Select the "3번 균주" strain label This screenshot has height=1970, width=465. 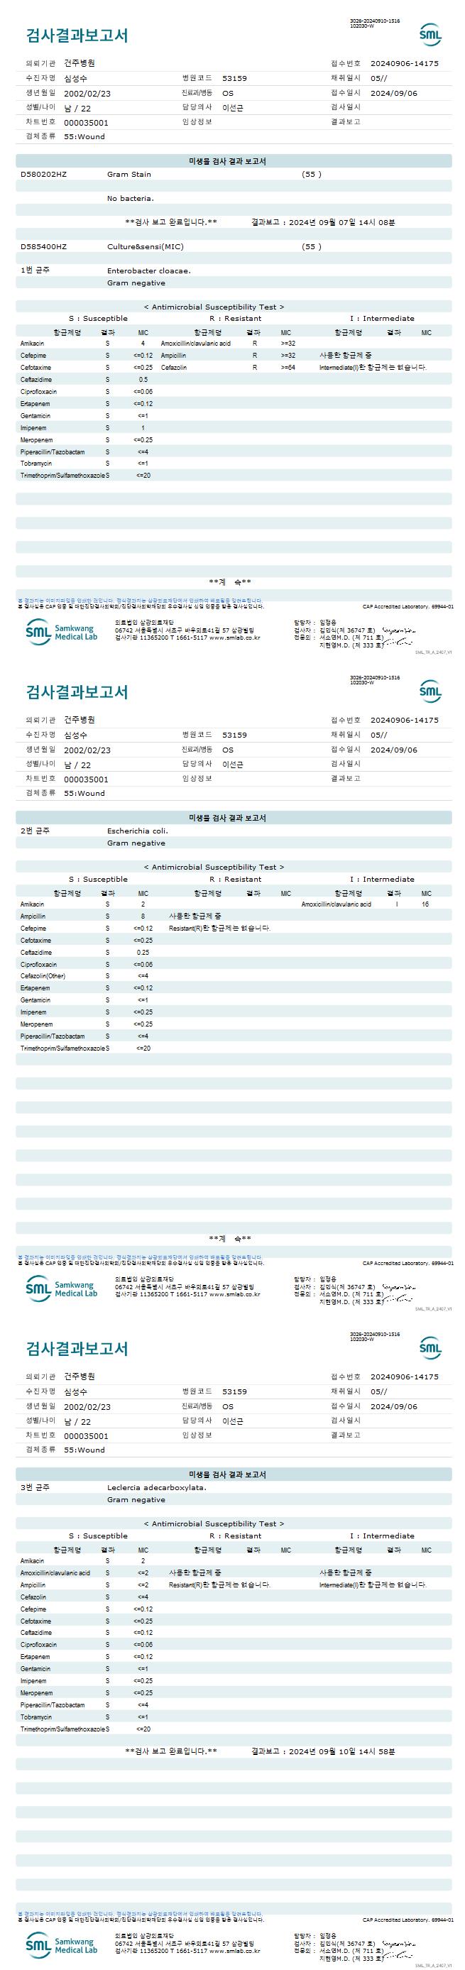[35, 1487]
